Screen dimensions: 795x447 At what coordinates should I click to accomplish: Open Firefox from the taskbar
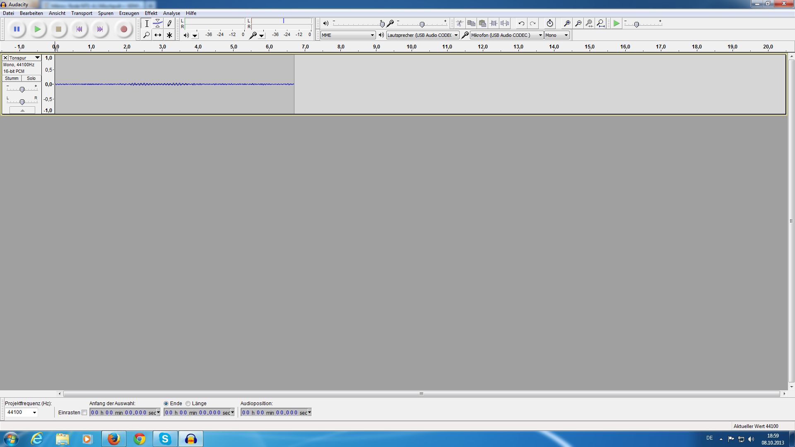click(x=113, y=439)
